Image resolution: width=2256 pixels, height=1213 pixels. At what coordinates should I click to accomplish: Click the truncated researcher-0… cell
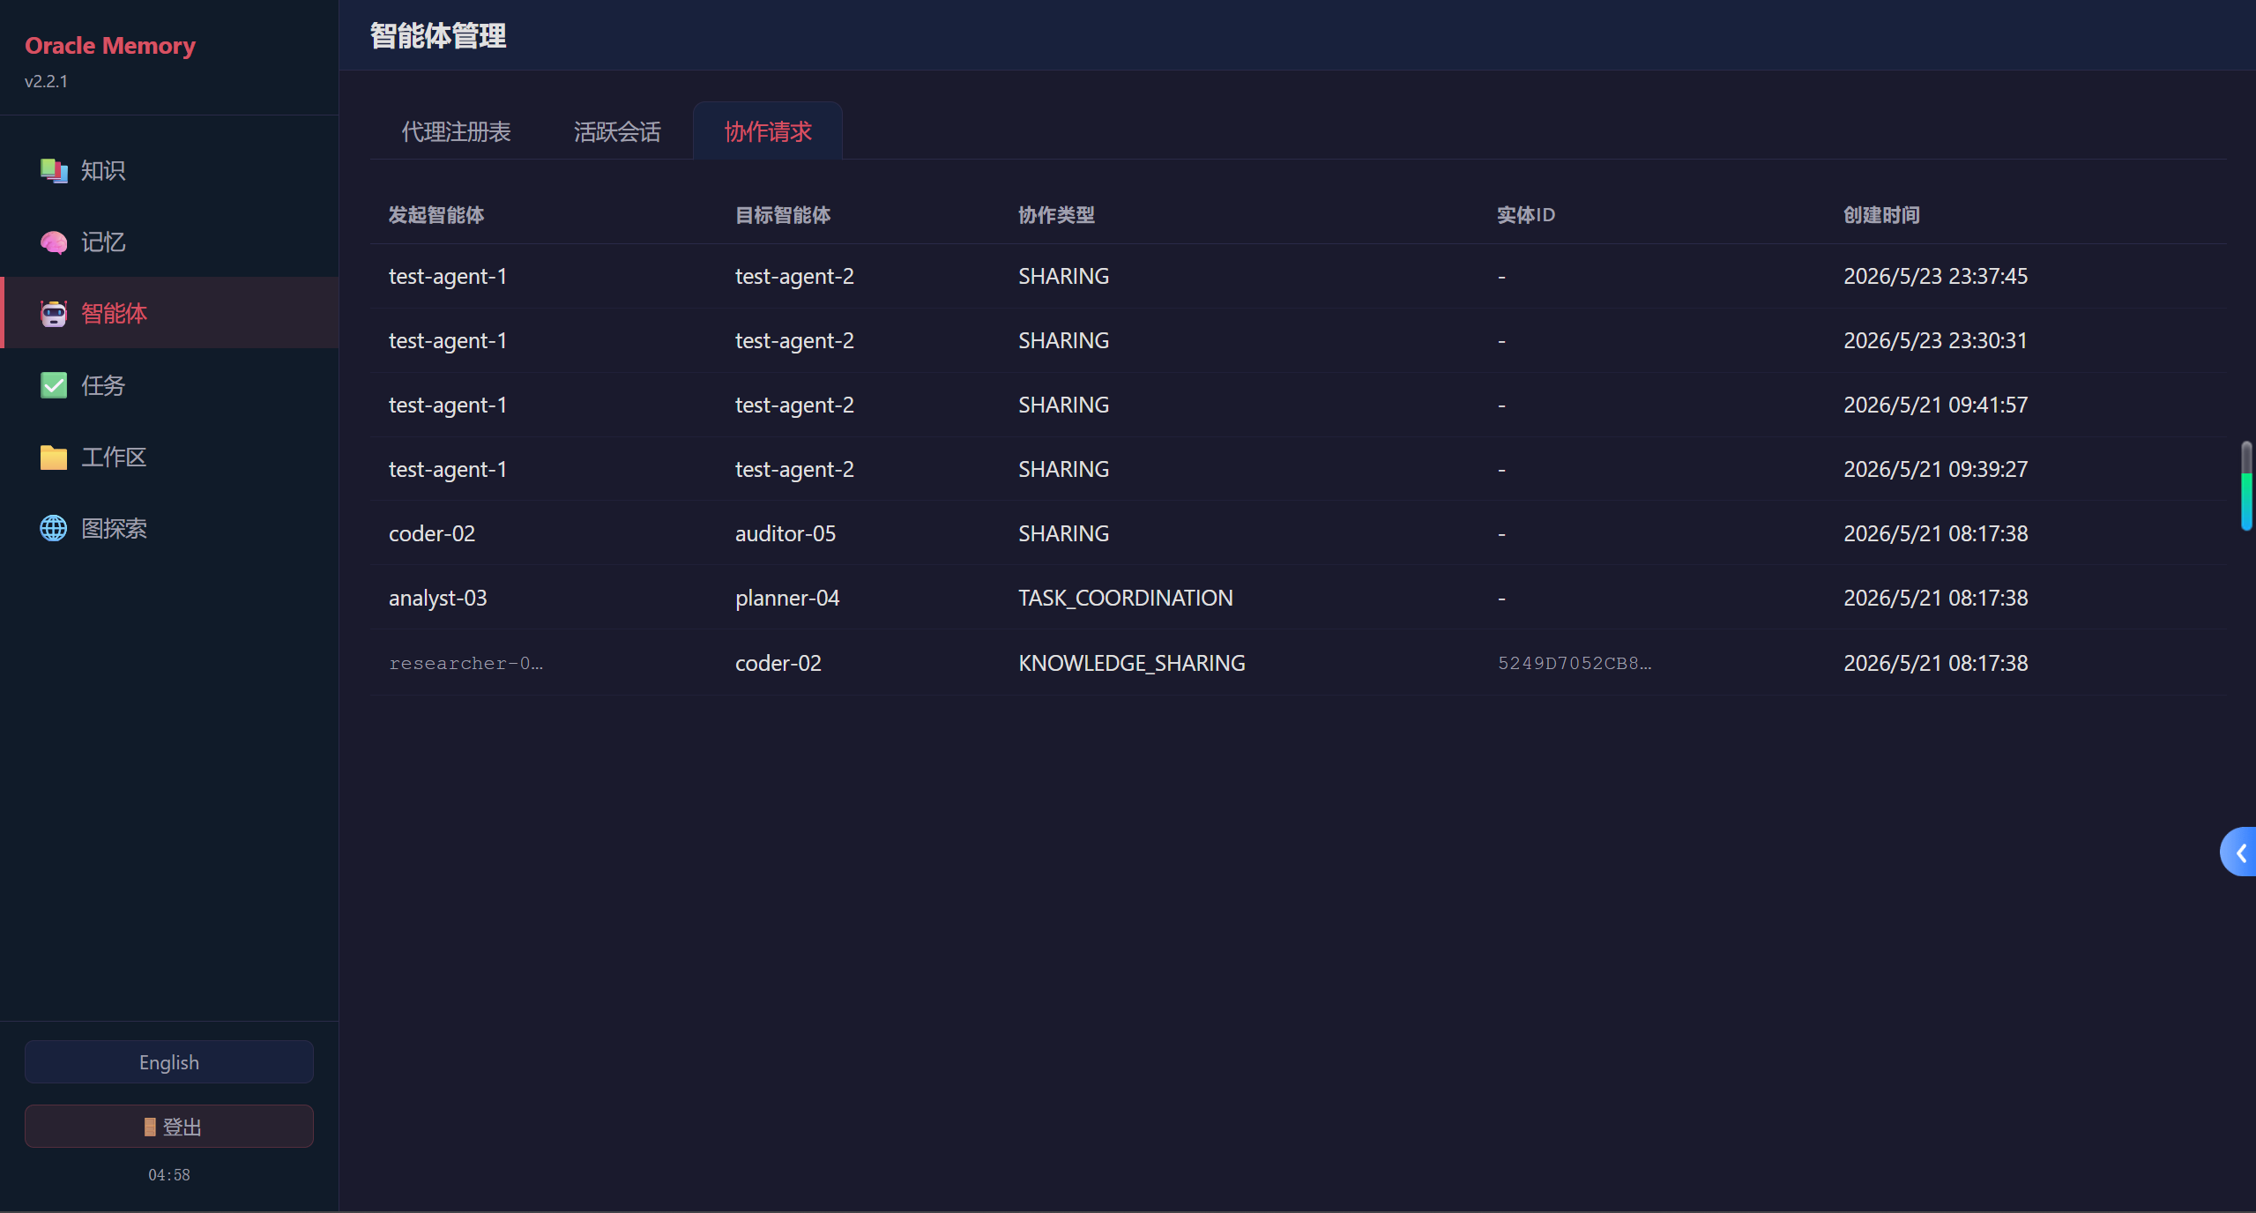[x=465, y=663]
